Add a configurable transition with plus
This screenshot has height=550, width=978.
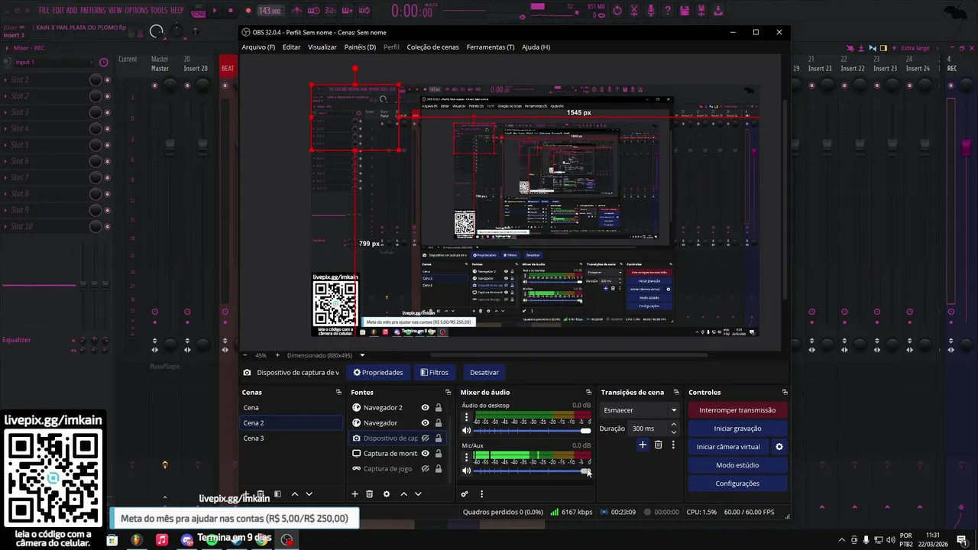click(x=643, y=445)
